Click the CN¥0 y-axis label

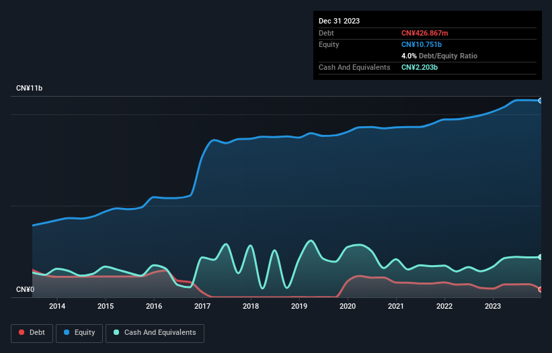point(24,290)
